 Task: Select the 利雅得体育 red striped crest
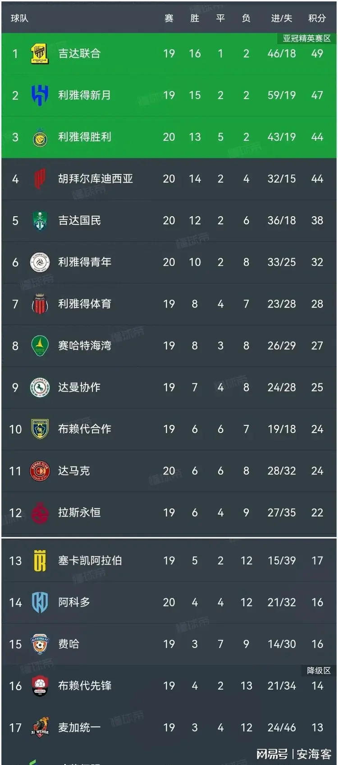pyautogui.click(x=40, y=304)
